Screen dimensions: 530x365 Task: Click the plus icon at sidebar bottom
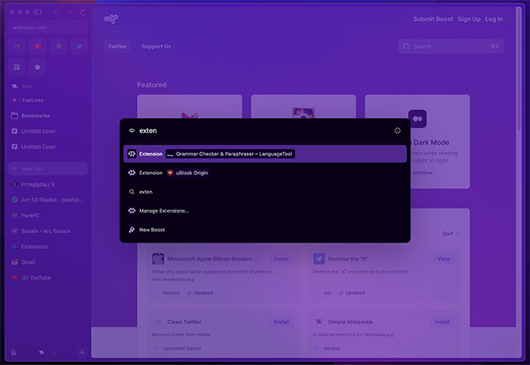click(81, 352)
